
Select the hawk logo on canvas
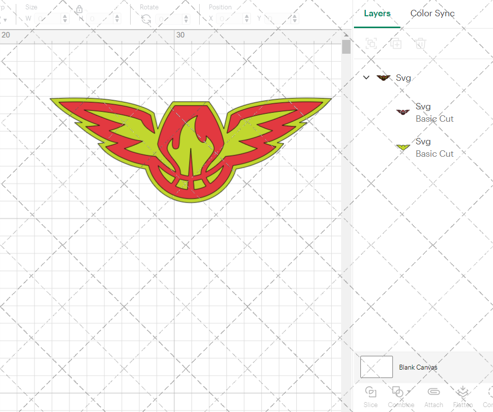[x=190, y=150]
